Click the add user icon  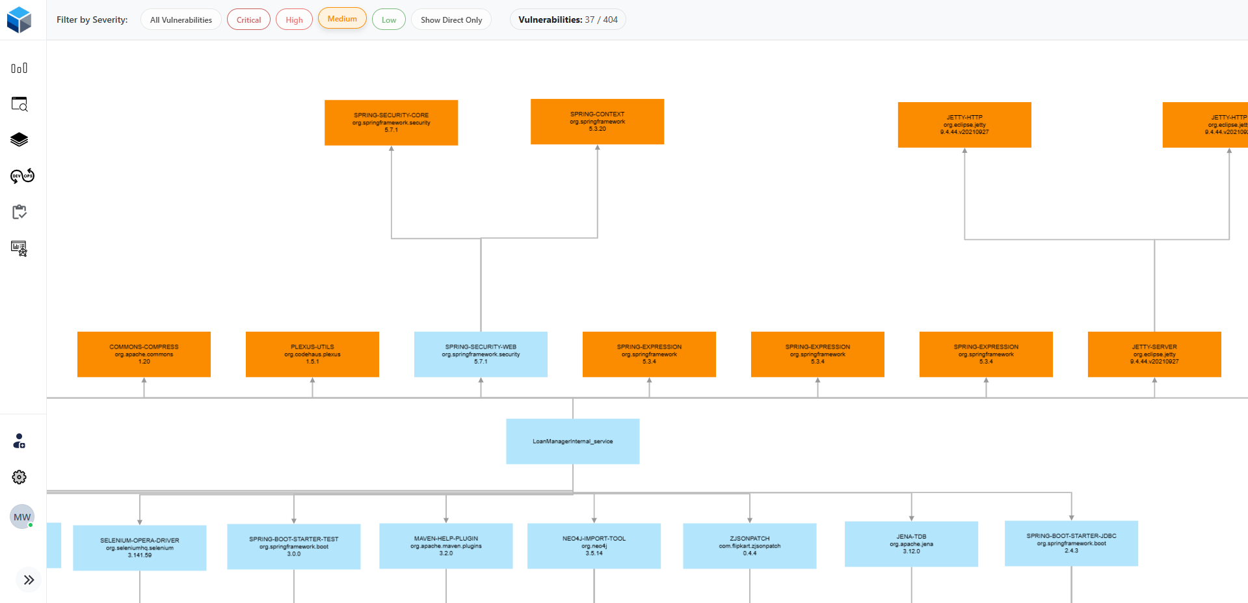20,441
